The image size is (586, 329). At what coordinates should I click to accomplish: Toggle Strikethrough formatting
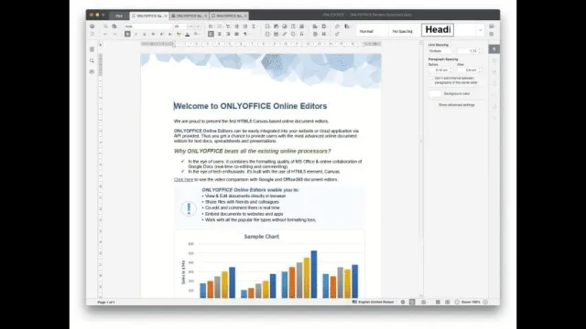[153, 34]
